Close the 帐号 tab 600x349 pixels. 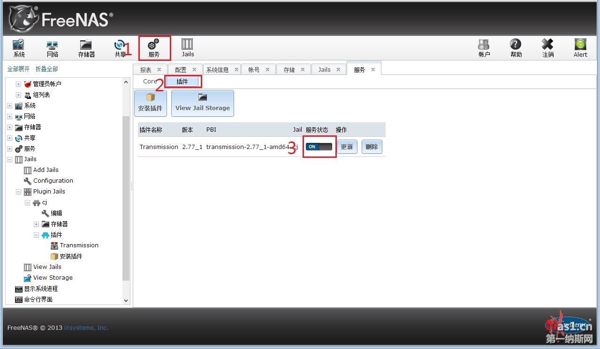point(267,69)
